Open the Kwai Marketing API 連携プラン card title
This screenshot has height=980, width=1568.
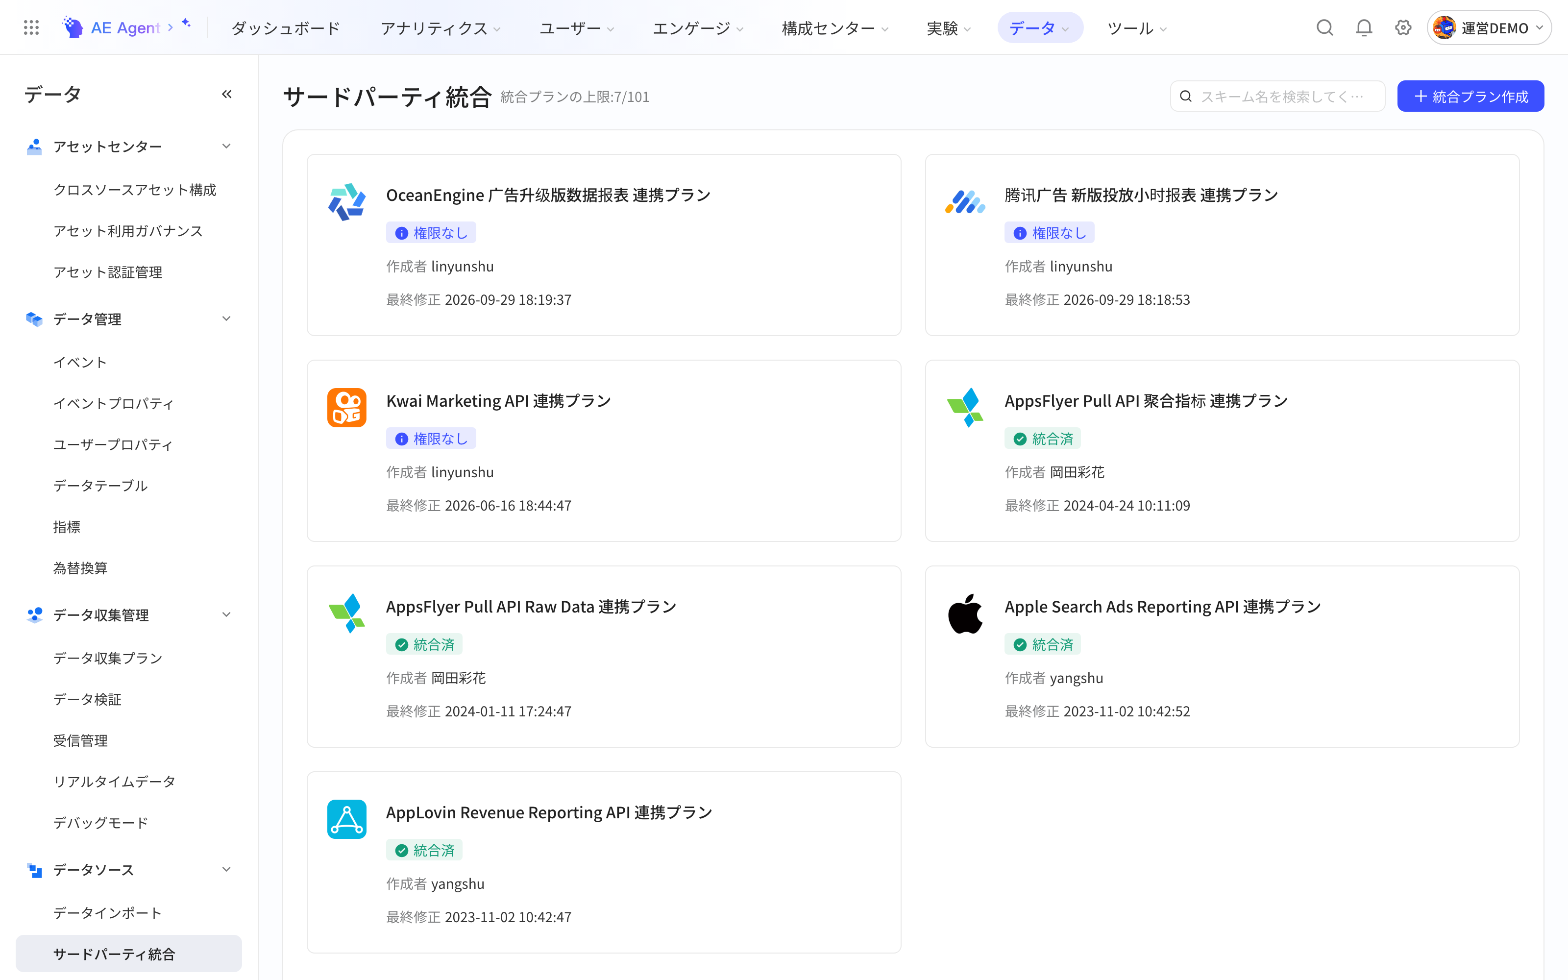pyautogui.click(x=498, y=400)
